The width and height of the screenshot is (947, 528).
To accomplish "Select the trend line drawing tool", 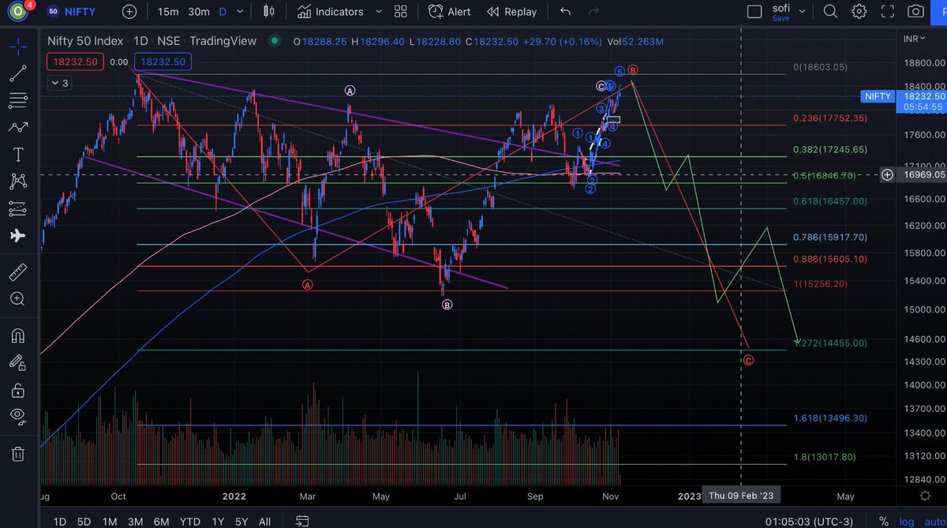I will pyautogui.click(x=17, y=74).
